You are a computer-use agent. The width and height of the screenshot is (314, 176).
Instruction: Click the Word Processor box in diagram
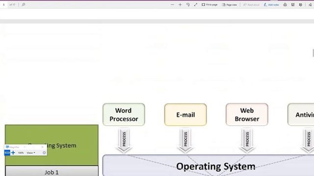click(x=124, y=114)
